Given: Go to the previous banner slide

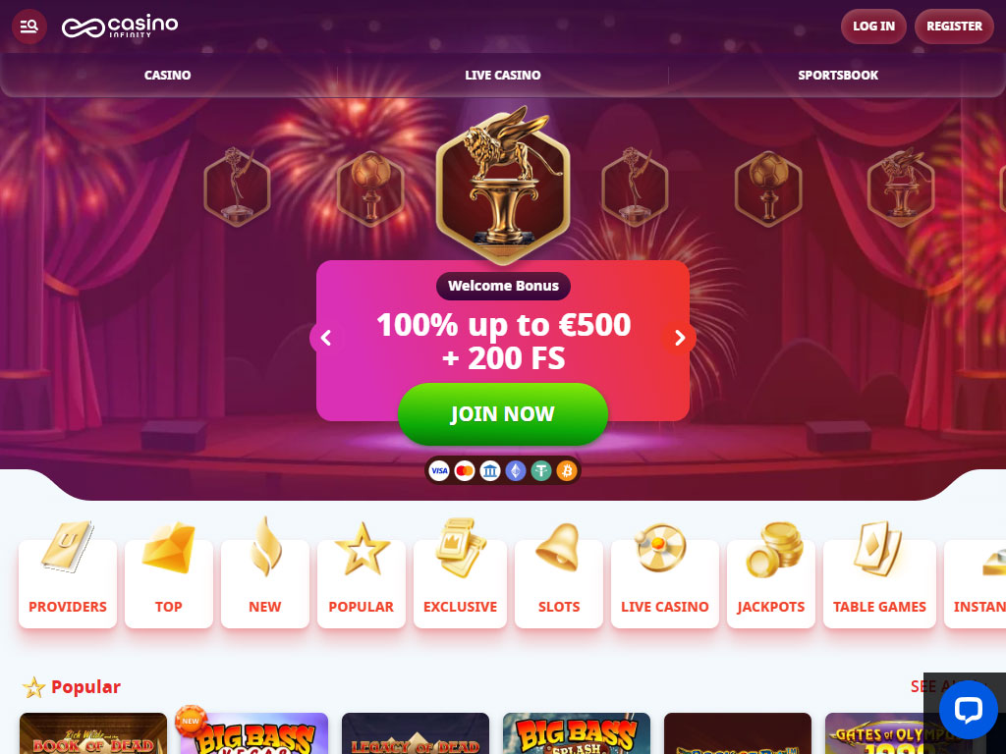Looking at the screenshot, I should point(326,338).
